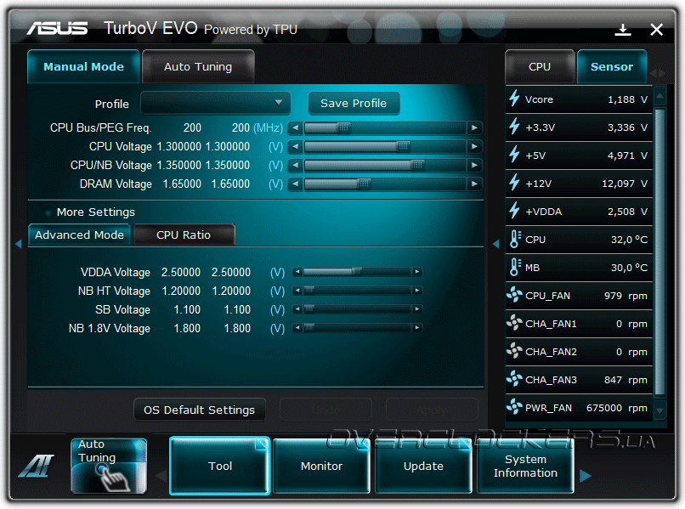Open the Monitor menu button
Screen dimensions: 685x509
pyautogui.click(x=321, y=466)
